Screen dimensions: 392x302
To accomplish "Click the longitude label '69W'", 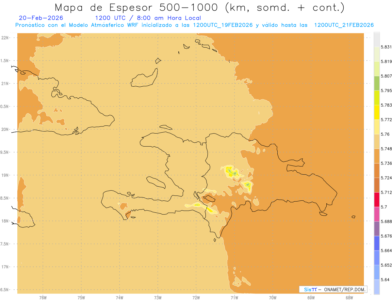I will (311, 297).
